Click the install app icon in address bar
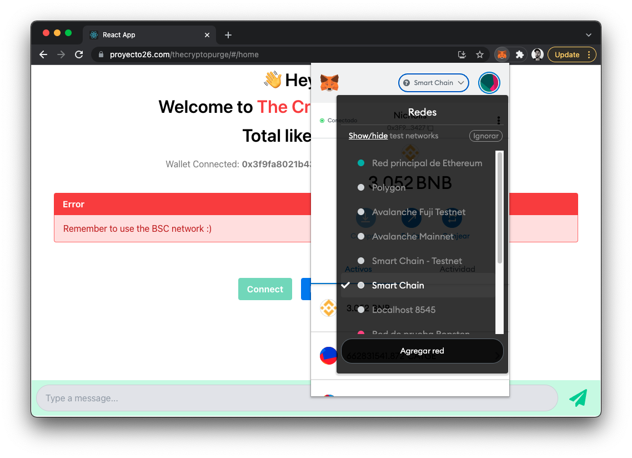 point(462,54)
